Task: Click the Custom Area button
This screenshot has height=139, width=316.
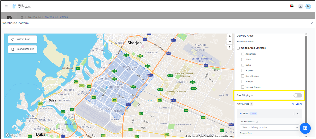Action: pyautogui.click(x=23, y=39)
